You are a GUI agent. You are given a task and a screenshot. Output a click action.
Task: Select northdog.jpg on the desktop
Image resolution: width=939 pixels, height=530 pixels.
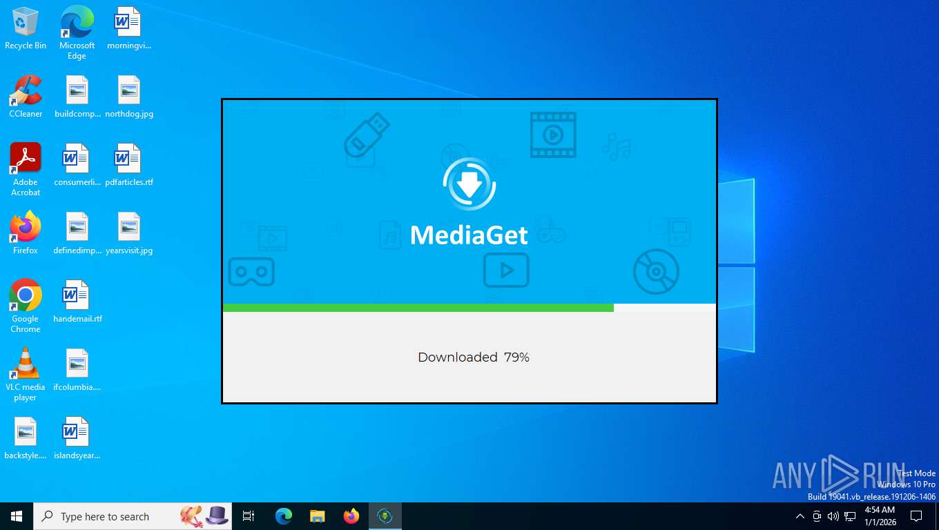tap(128, 97)
